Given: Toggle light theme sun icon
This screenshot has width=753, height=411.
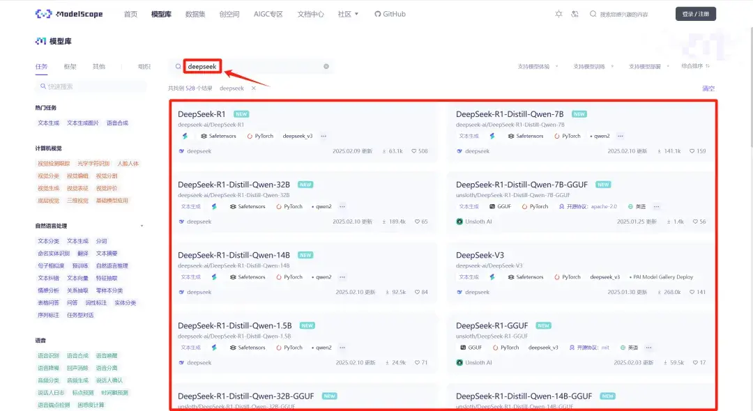Looking at the screenshot, I should (558, 14).
